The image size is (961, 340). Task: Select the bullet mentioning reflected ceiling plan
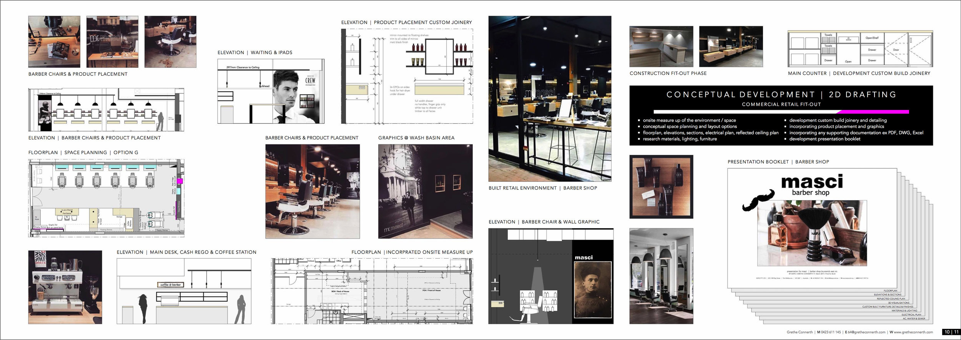coord(710,133)
